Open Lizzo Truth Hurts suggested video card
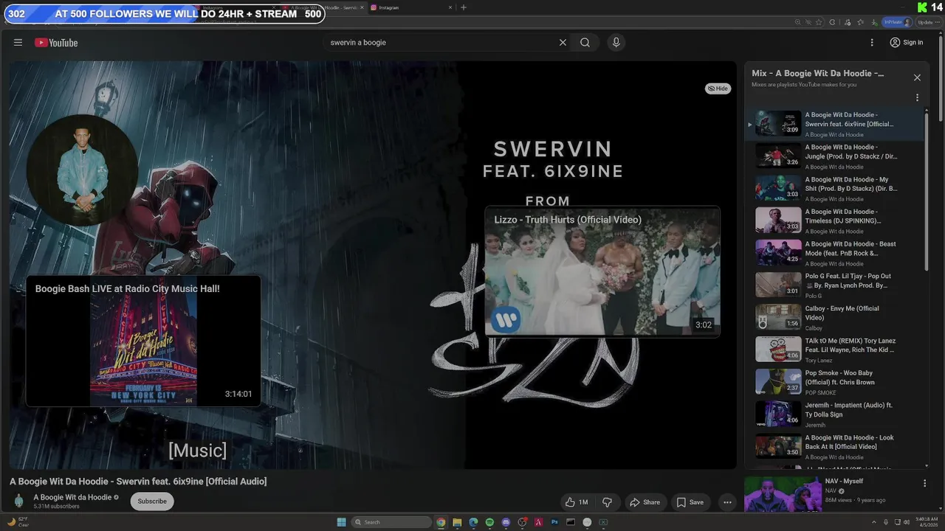The image size is (945, 531). (602, 271)
